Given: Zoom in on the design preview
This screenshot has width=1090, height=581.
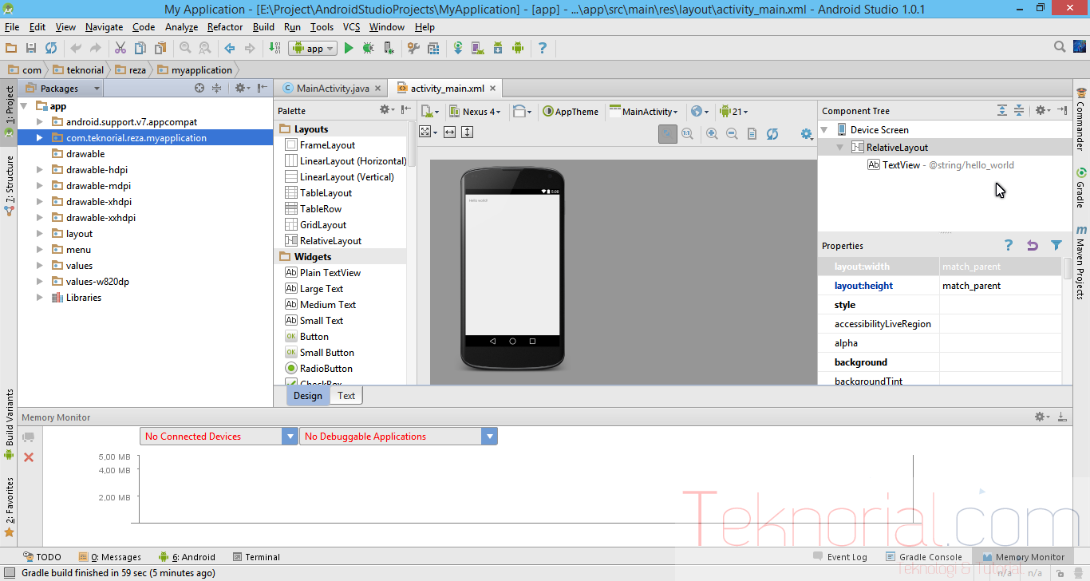Looking at the screenshot, I should click(x=712, y=134).
